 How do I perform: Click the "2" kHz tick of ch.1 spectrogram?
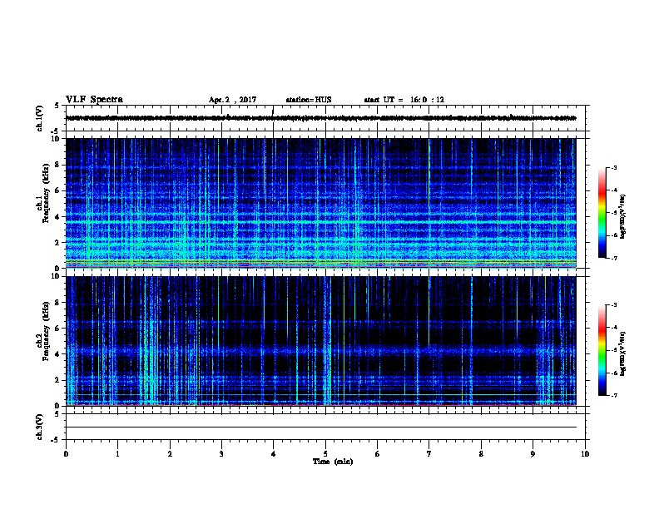click(57, 243)
